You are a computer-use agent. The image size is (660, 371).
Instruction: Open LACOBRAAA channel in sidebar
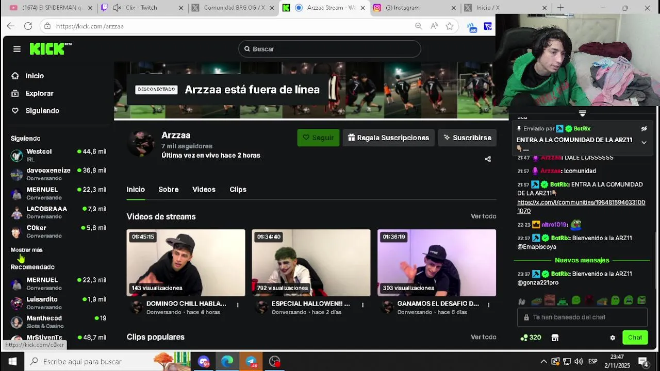click(x=58, y=212)
